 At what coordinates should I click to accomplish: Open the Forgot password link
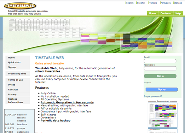[153, 96]
